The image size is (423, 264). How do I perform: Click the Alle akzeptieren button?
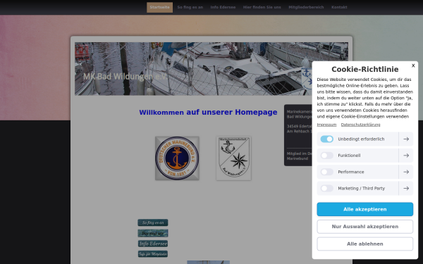tap(364, 209)
